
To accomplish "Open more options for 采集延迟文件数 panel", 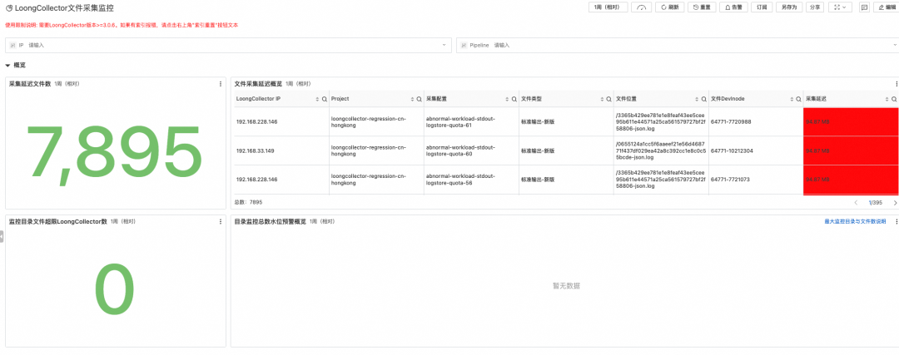I will coord(221,84).
